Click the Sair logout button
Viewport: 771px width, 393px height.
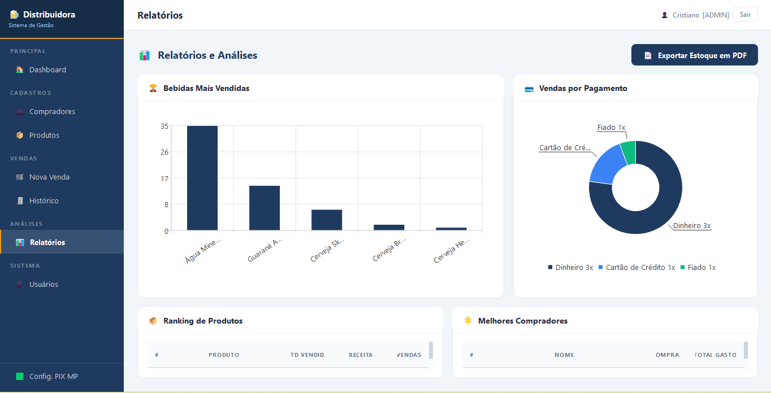tap(745, 15)
